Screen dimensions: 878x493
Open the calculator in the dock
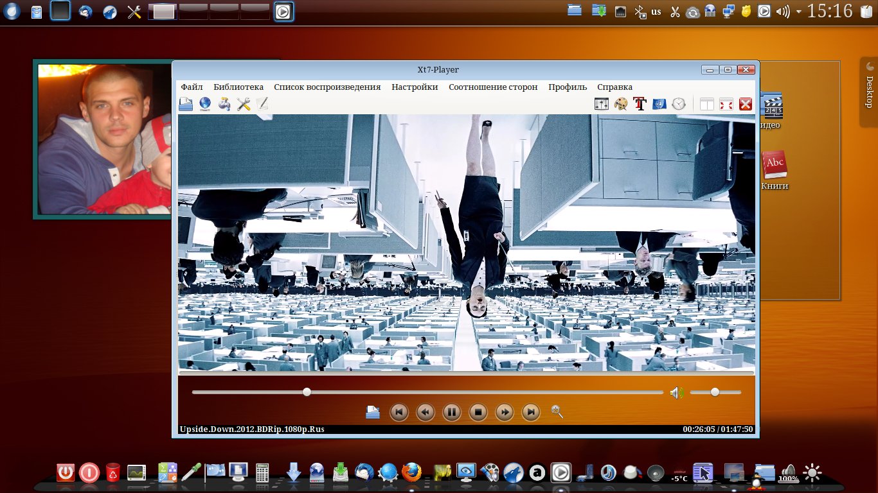click(x=262, y=472)
